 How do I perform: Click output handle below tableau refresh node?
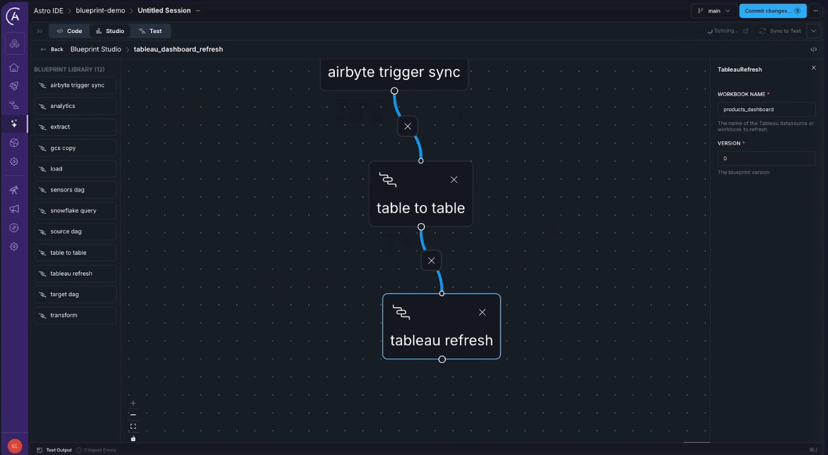click(442, 359)
